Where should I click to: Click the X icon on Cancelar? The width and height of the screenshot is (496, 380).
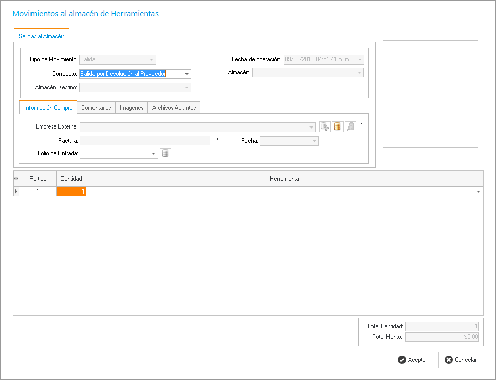(449, 360)
